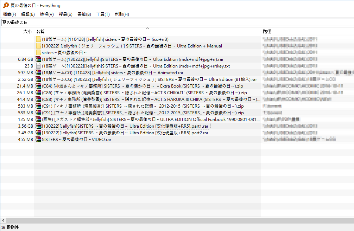Click archive icon of the (C84) zip file
The height and width of the screenshot is (231, 354).
click(38, 86)
